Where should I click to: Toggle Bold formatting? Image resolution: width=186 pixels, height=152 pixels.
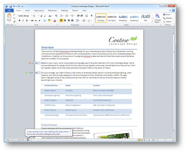point(20,20)
